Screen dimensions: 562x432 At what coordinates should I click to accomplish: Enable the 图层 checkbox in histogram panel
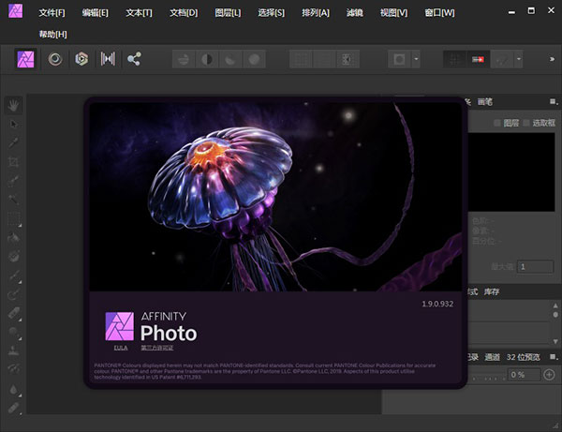pos(497,123)
